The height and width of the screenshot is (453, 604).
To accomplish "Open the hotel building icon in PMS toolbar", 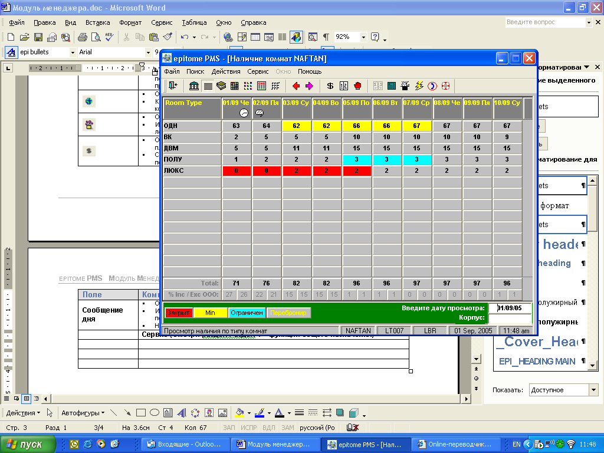I will 194,86.
